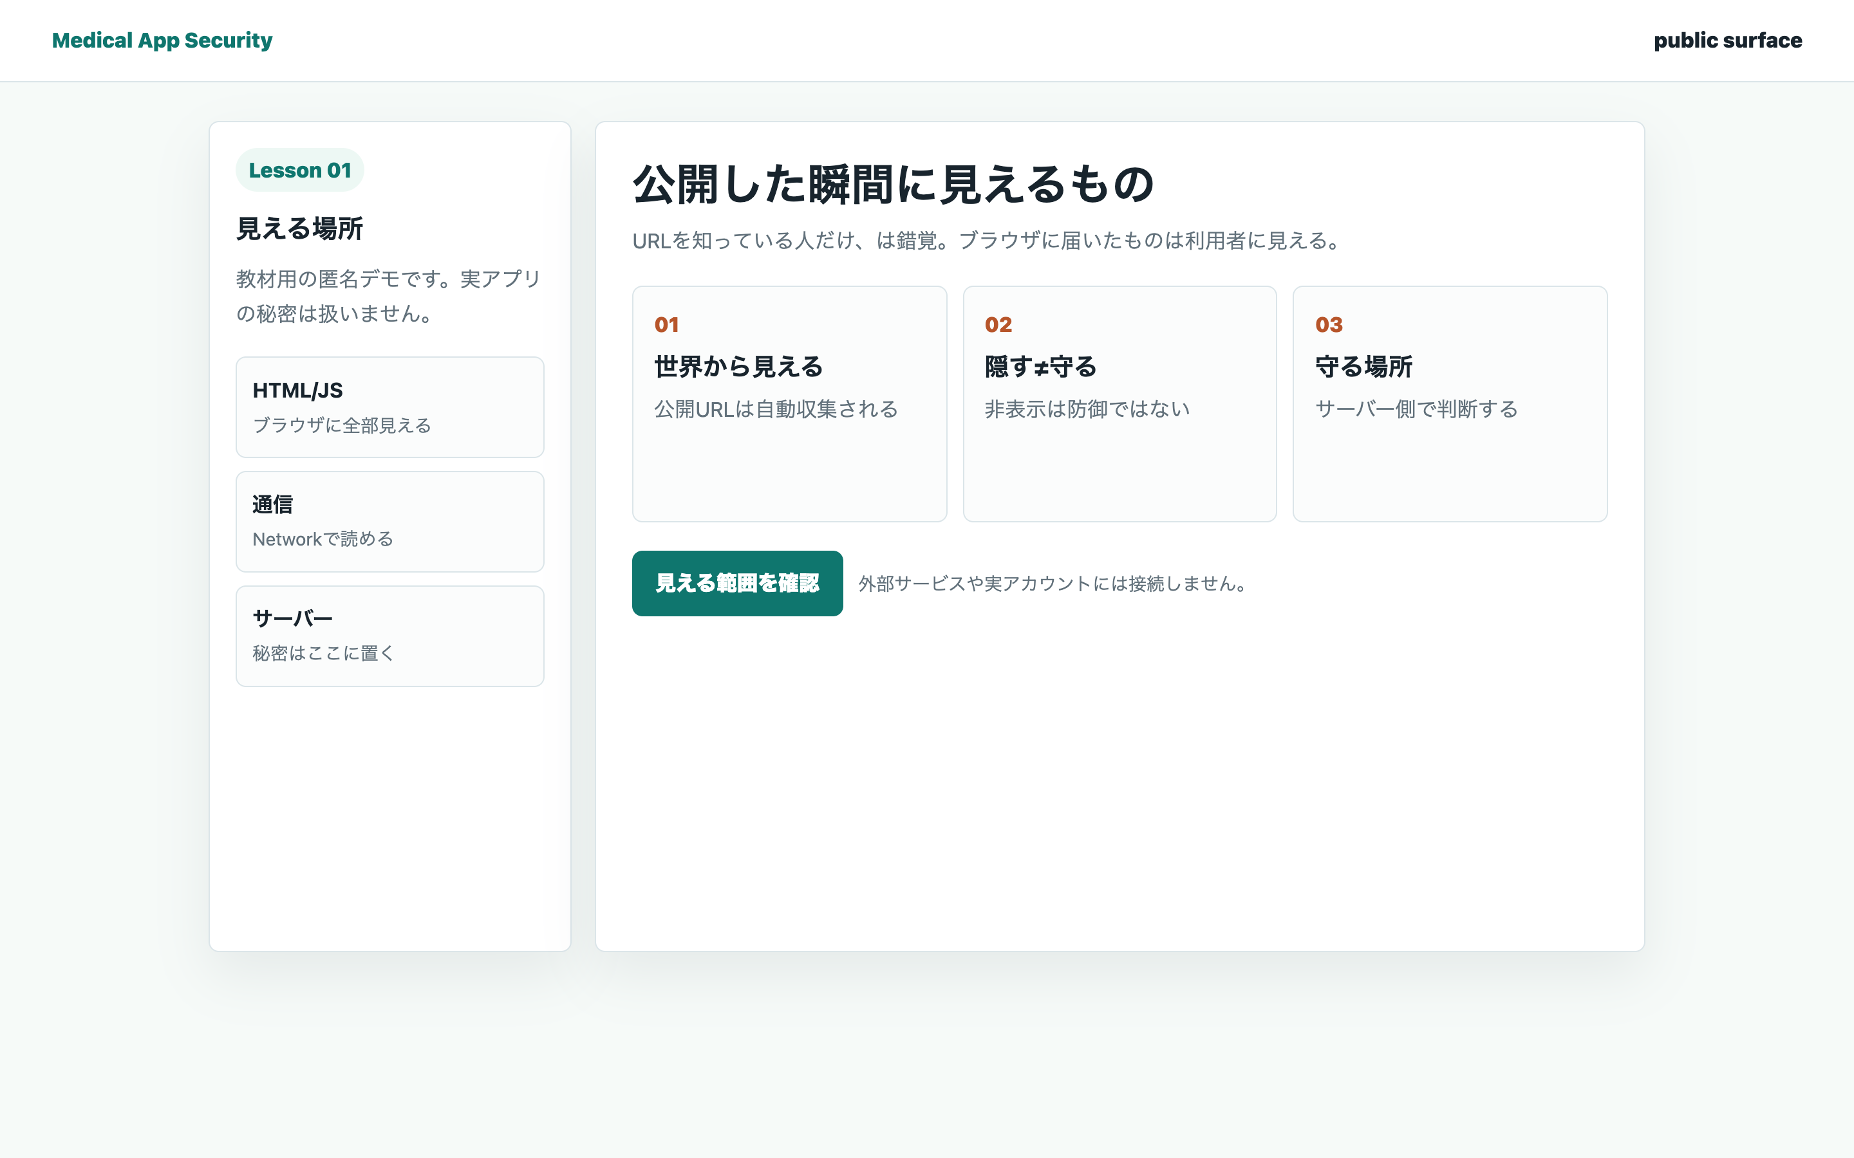This screenshot has height=1158, width=1854.
Task: Click the text 公開URLは自動収集される
Action: pyautogui.click(x=775, y=409)
